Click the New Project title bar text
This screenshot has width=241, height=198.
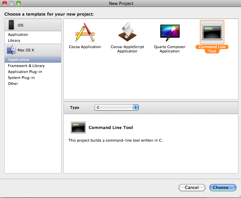click(121, 3)
